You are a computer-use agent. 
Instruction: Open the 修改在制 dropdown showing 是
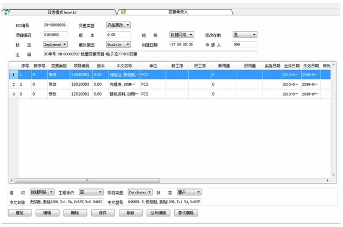click(x=245, y=34)
